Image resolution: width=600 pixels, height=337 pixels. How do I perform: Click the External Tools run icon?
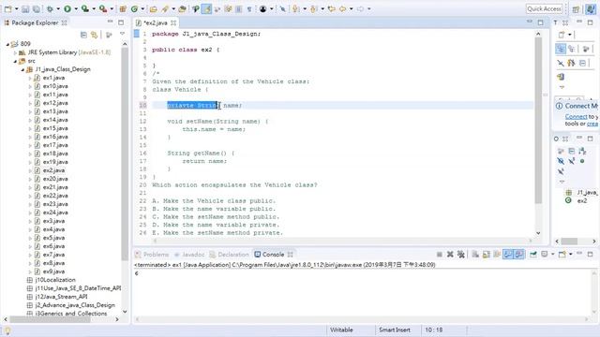point(103,8)
